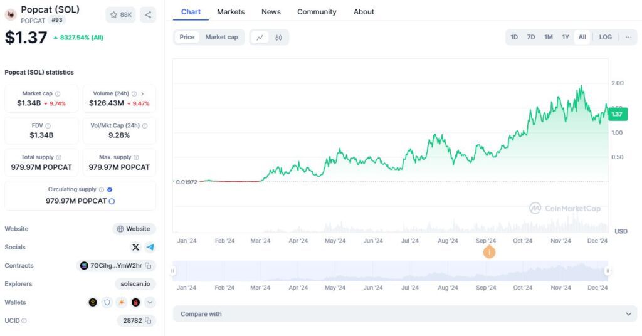This screenshot has height=336, width=642.
Task: Open Volume (24h) info icon
Action: tap(134, 94)
